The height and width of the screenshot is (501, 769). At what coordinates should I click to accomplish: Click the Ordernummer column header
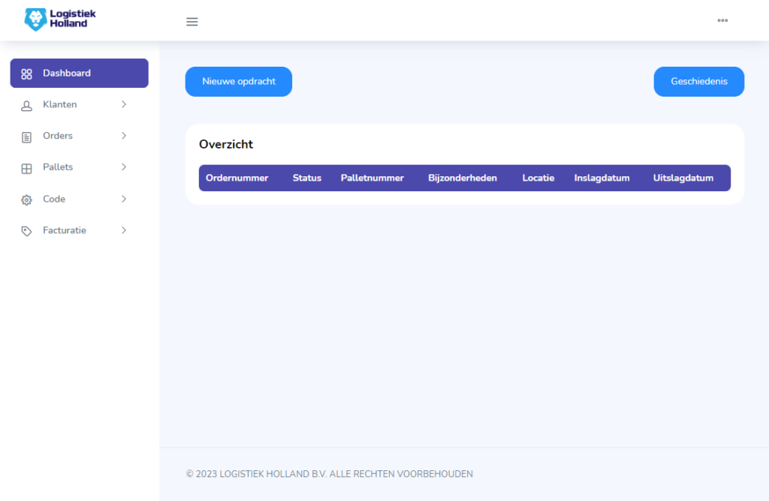[237, 178]
